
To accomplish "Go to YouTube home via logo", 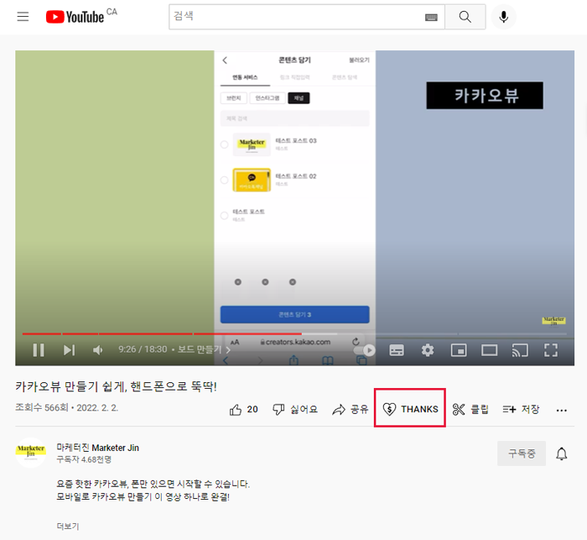I will [x=75, y=17].
